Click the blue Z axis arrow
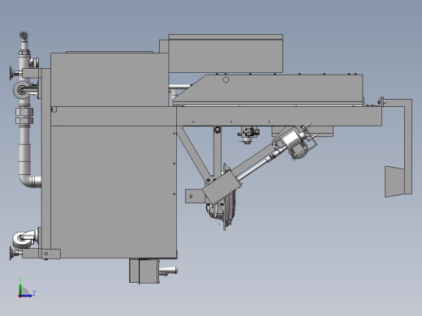 pyautogui.click(x=26, y=296)
